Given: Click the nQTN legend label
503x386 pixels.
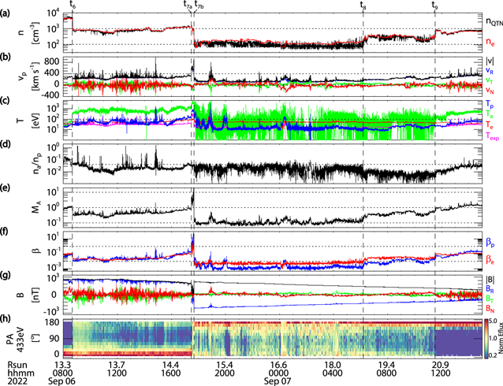Looking at the screenshot, I should coord(494,21).
